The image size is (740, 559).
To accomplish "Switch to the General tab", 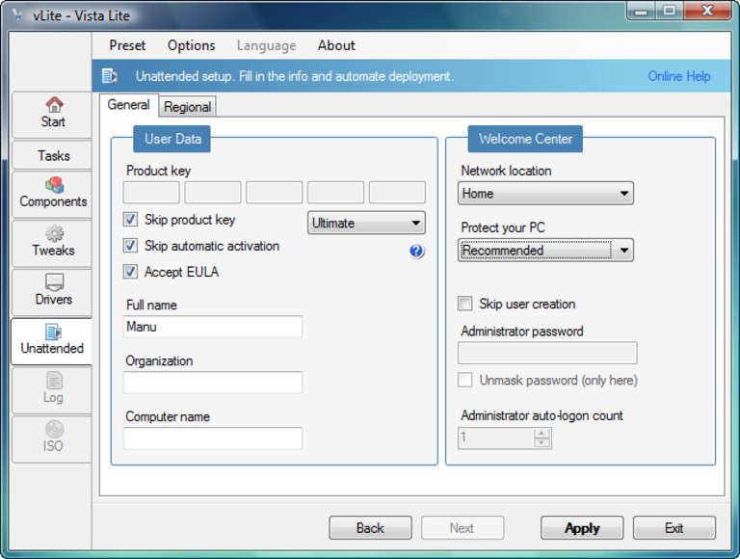I will [128, 104].
